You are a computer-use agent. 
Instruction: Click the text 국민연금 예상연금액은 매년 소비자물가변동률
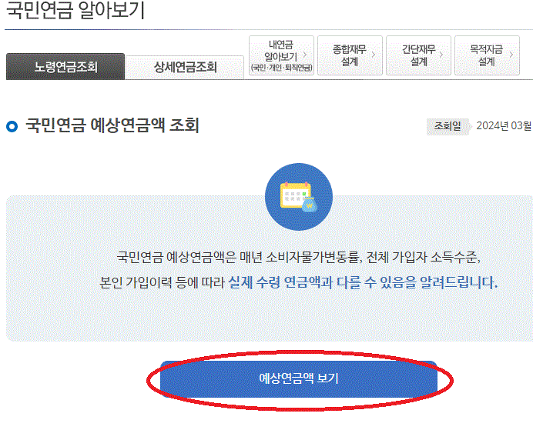pos(239,258)
